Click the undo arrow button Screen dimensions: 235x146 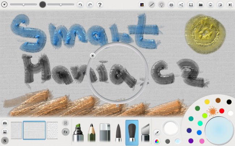point(80,5)
